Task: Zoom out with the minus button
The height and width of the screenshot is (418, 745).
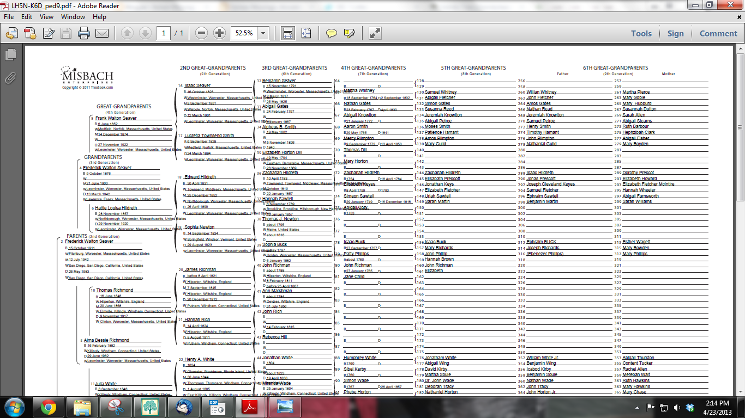Action: 201,33
